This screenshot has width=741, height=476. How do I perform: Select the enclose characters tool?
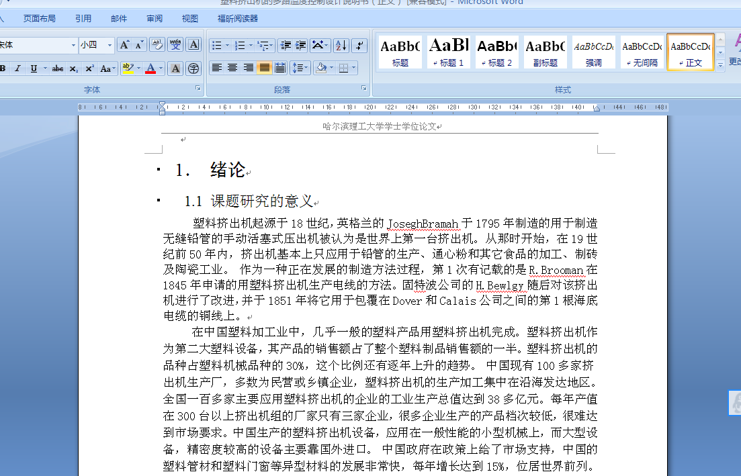193,68
